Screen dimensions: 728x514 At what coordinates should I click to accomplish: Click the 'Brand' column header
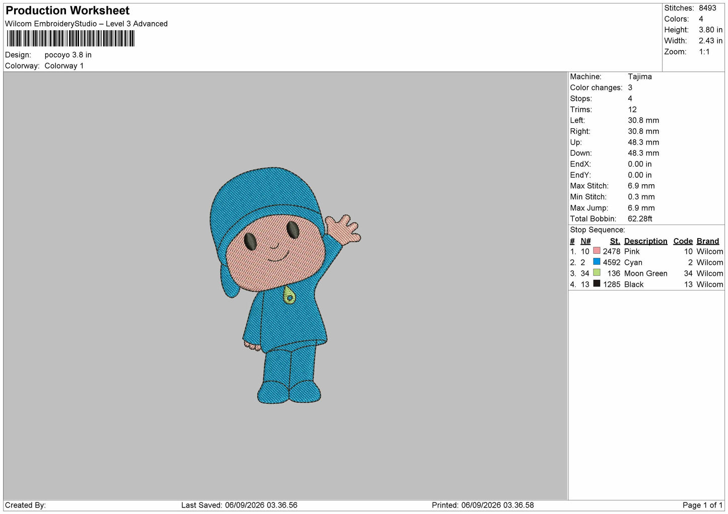[707, 241]
